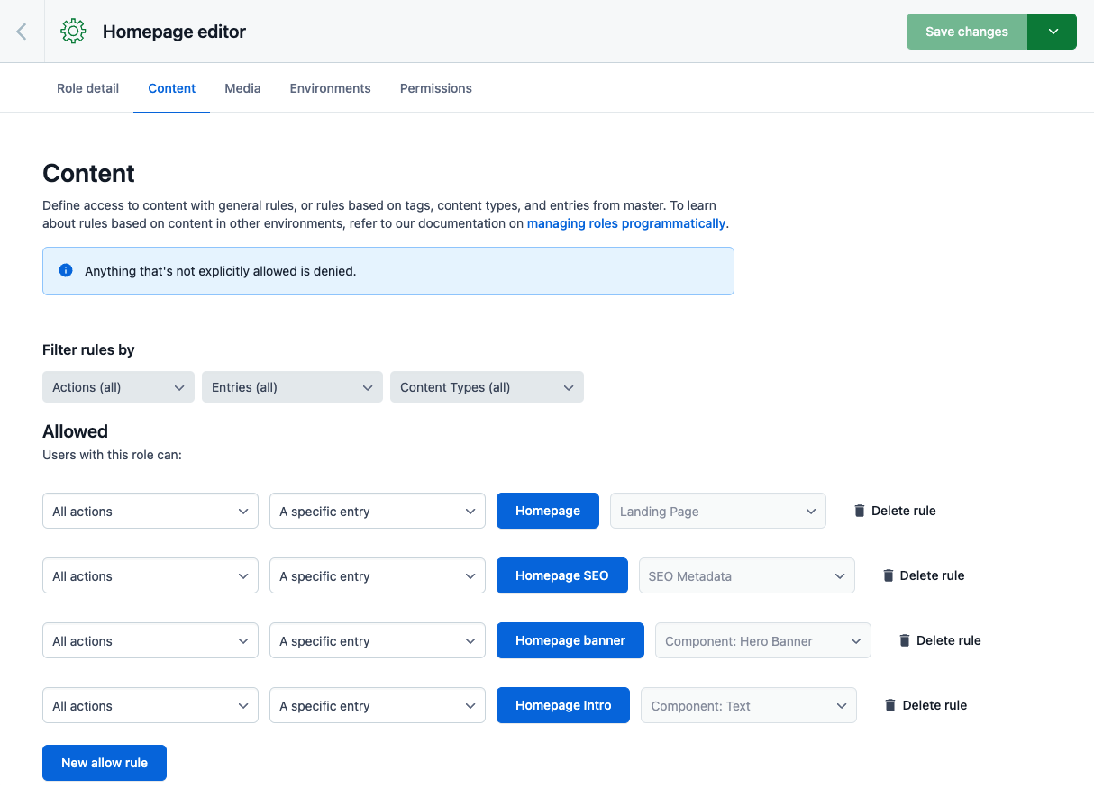
Task: Switch to the Media tab
Action: (x=242, y=87)
